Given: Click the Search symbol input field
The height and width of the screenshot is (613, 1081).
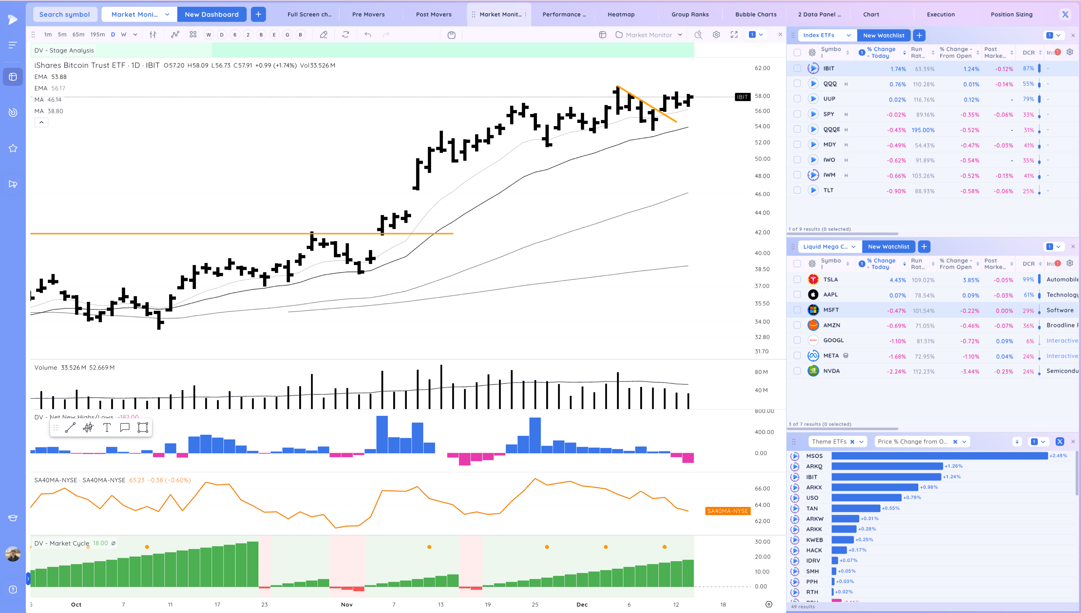Looking at the screenshot, I should click(65, 14).
